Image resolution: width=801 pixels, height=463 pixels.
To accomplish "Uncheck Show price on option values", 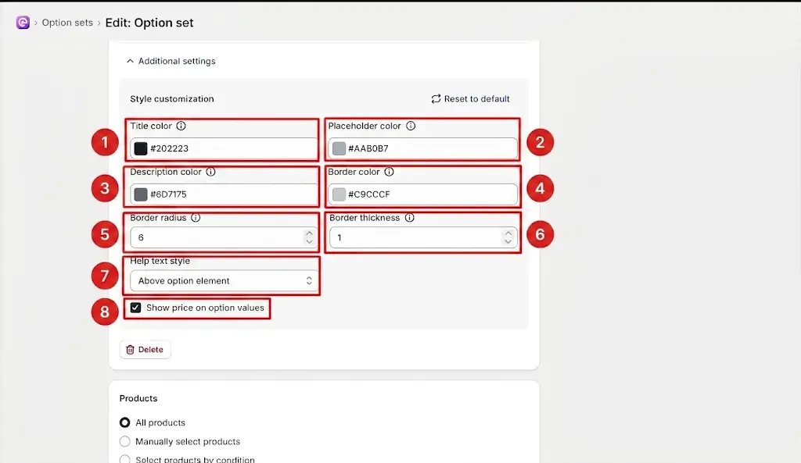I will click(135, 308).
